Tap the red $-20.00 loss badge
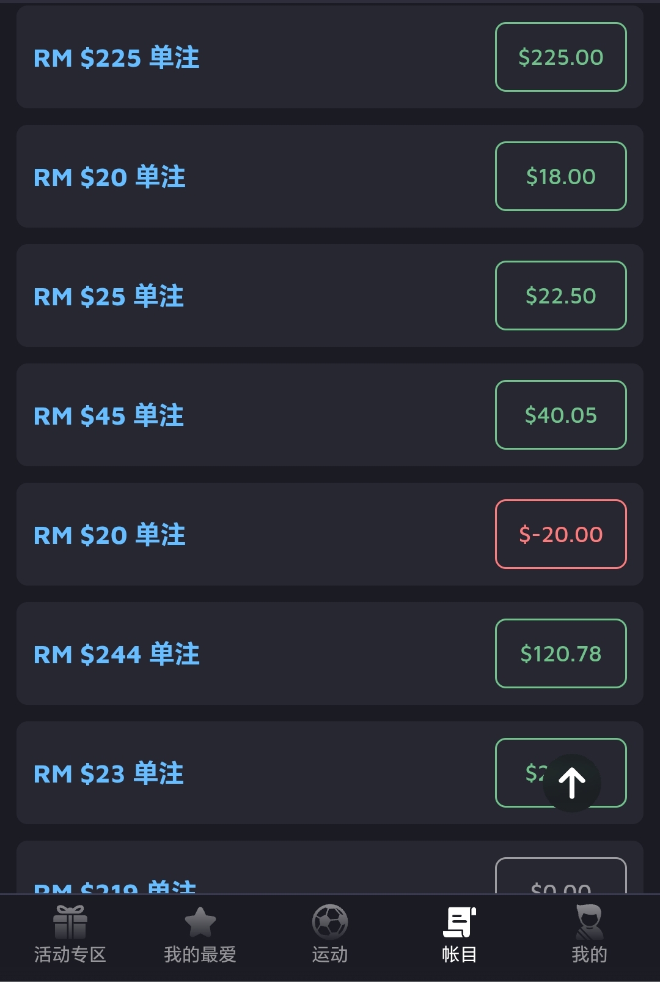660x982 pixels. pyautogui.click(x=560, y=534)
